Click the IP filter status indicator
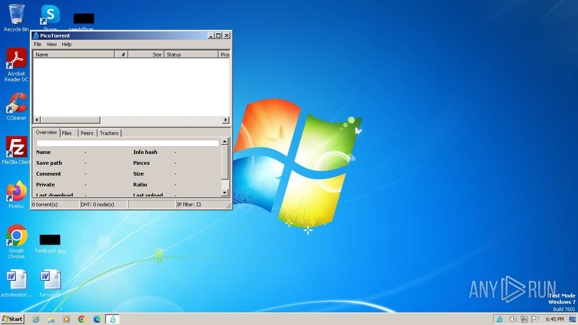578x325 pixels. tap(189, 204)
